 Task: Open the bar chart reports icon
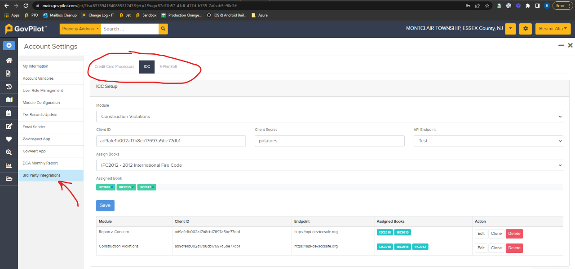[9, 165]
